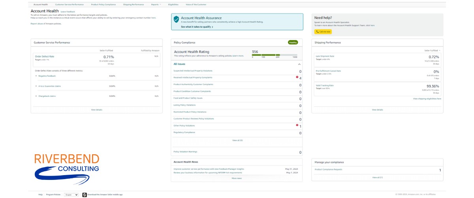
Task: Open Product Authenticity Customer Complaints
Action: click(x=193, y=84)
